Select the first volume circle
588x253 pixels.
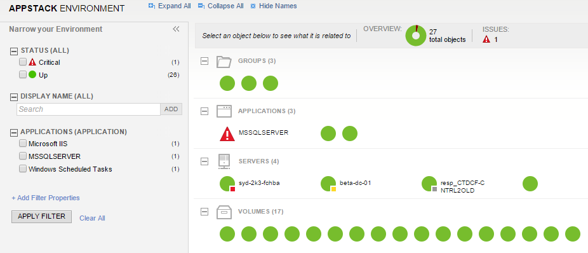coord(227,234)
